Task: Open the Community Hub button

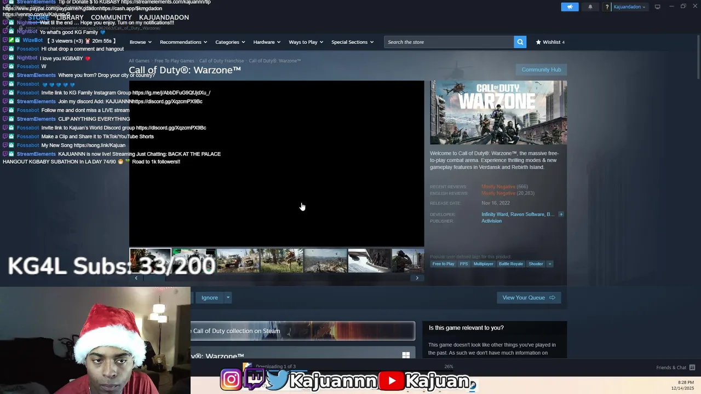Action: [x=541, y=69]
